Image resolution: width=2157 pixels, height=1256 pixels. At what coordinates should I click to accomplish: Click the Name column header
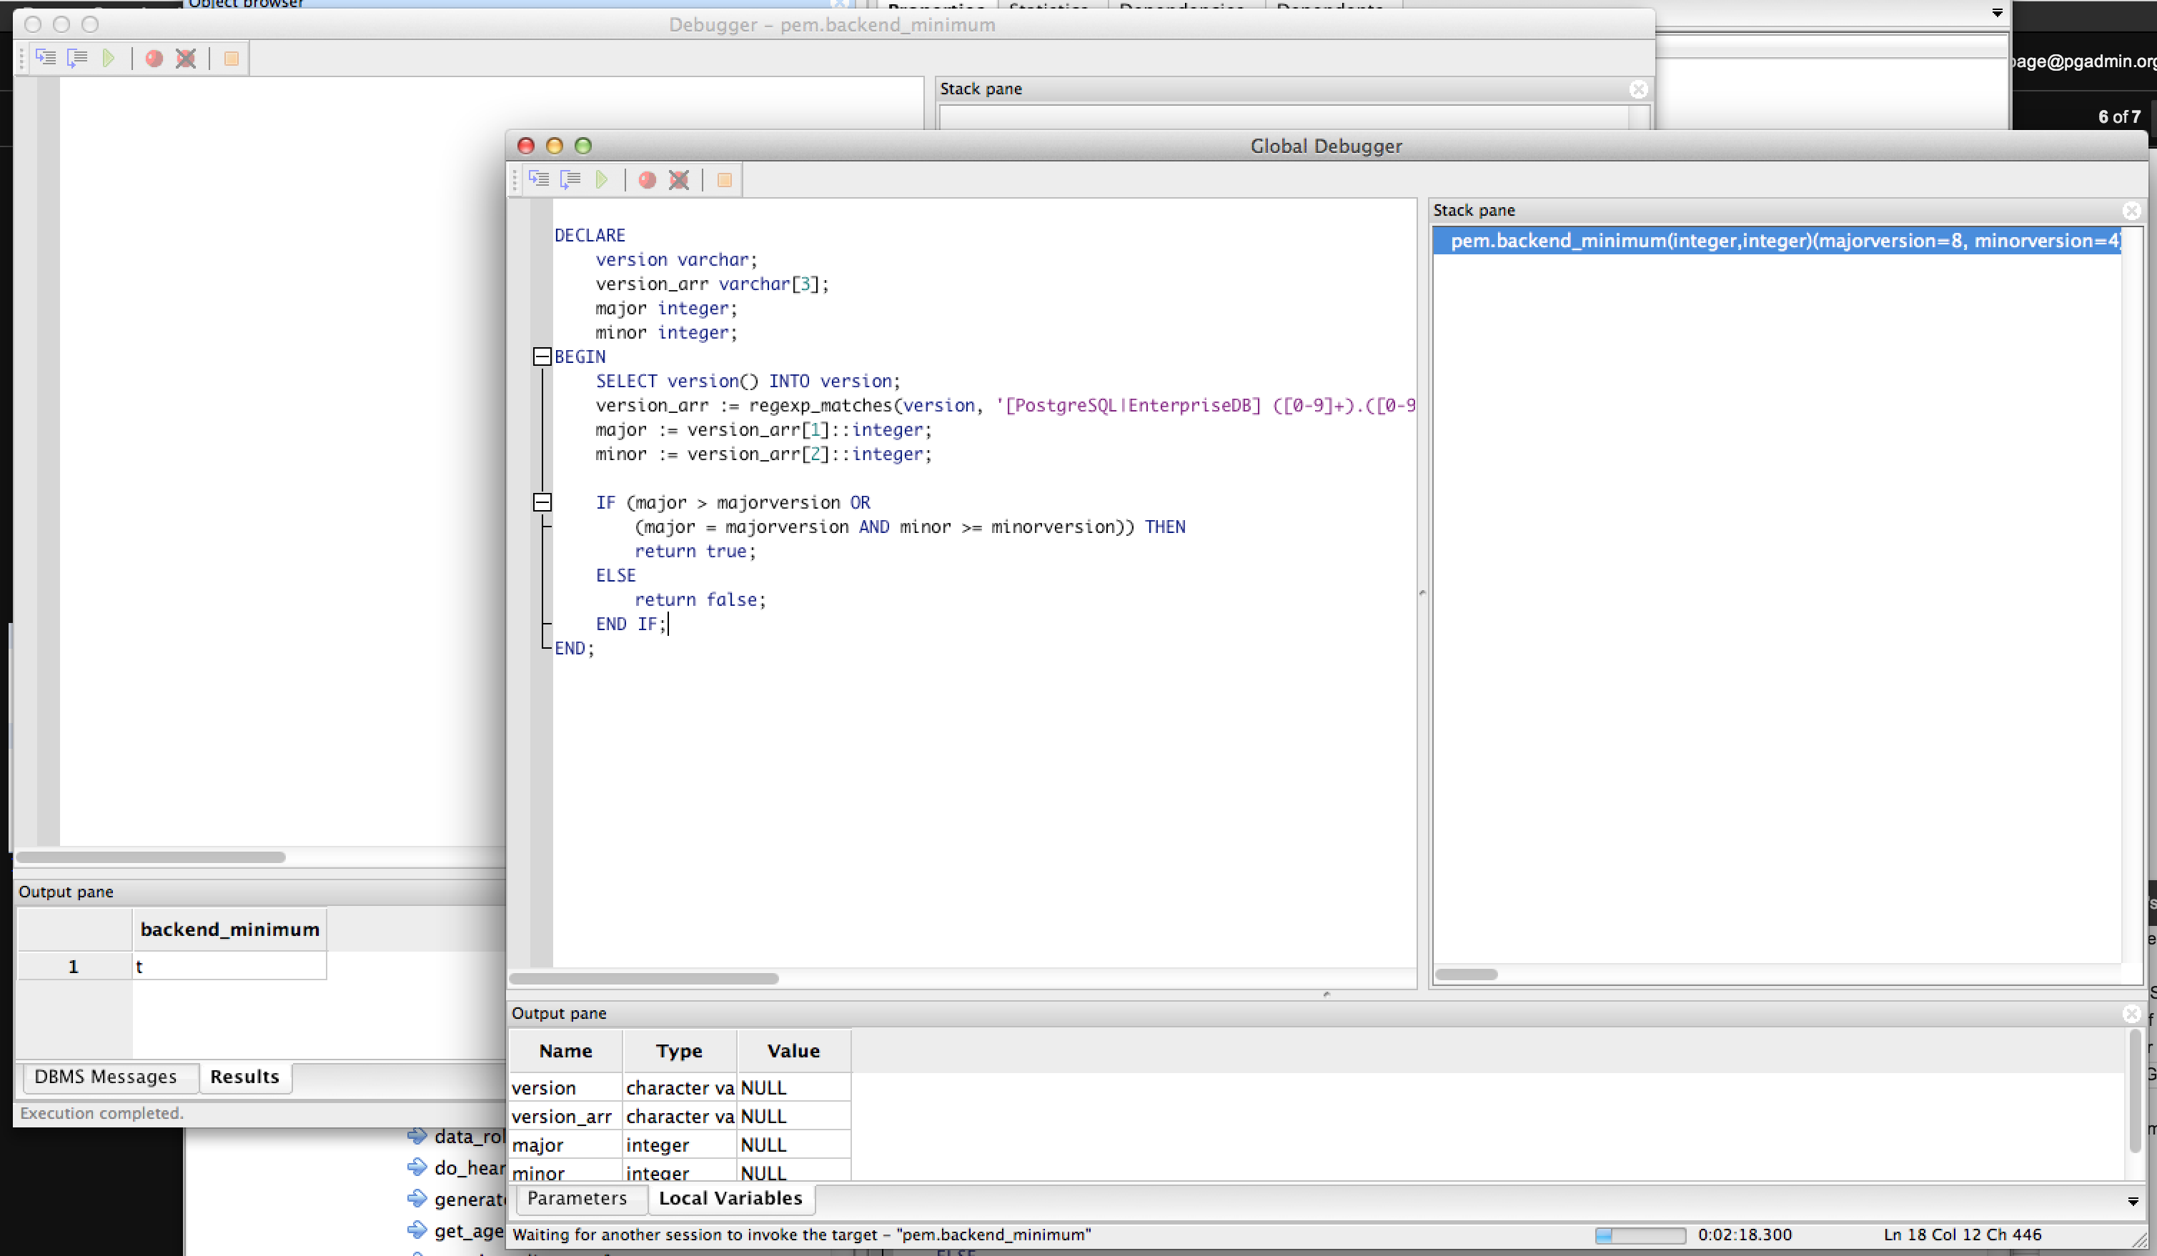click(566, 1051)
